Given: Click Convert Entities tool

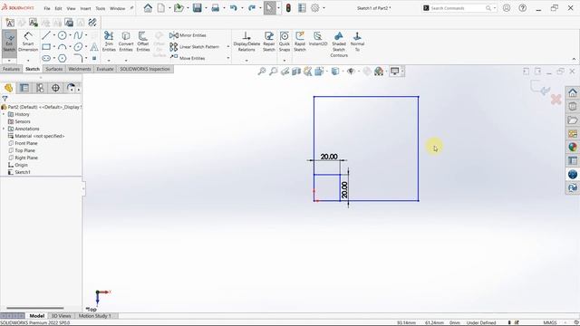Looking at the screenshot, I should click(x=126, y=42).
